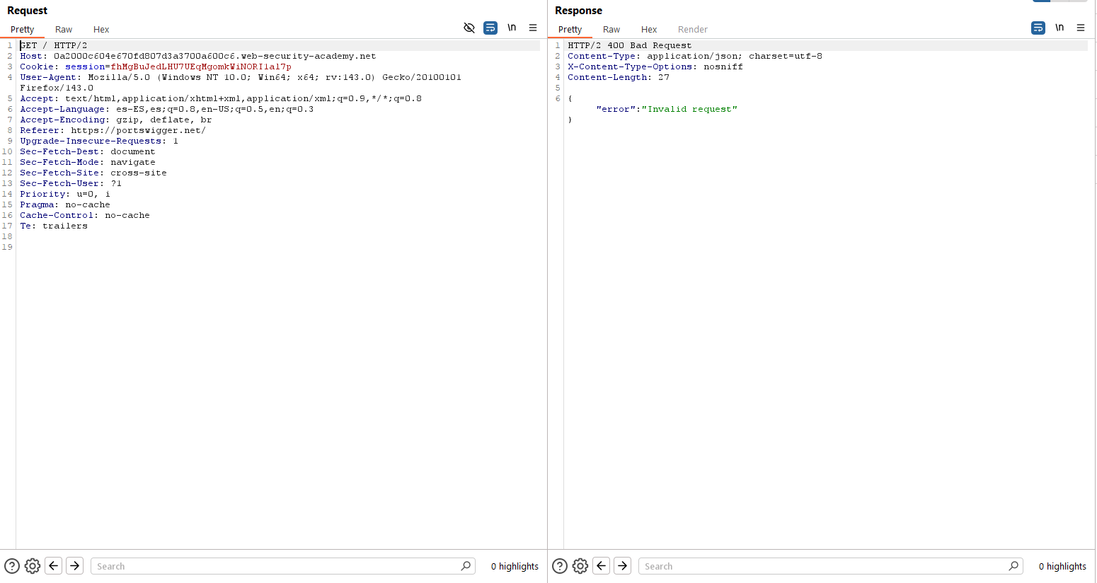
Task: Click the Request search input field
Action: (276, 566)
